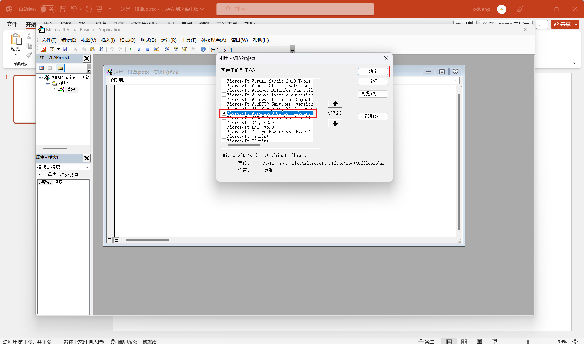Check Microsoft WinHTTP Services reference

[x=224, y=104]
